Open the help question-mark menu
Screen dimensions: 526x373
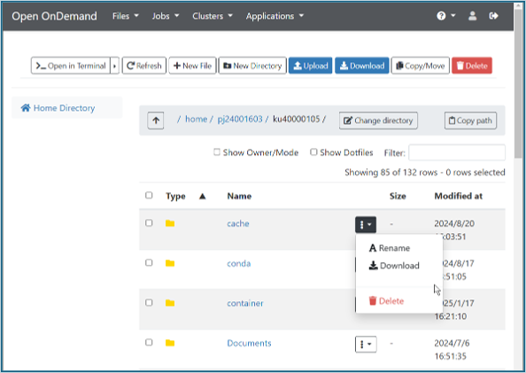(445, 16)
